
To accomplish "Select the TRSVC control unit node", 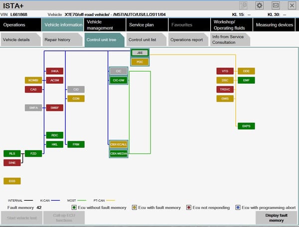I will tap(225, 89).
